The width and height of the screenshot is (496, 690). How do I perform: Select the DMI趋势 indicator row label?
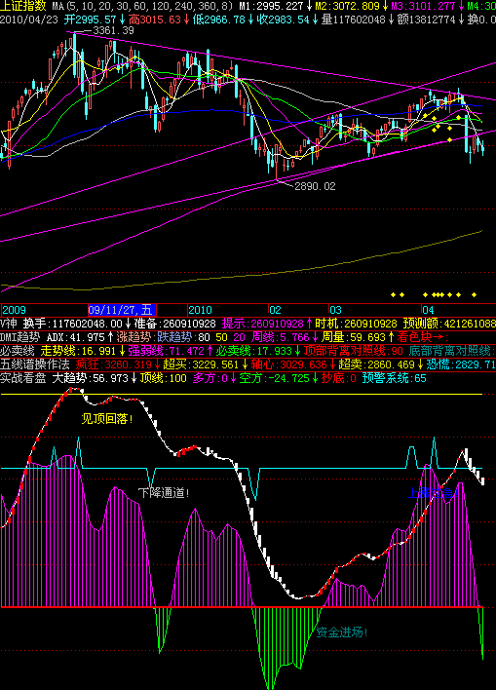19,337
